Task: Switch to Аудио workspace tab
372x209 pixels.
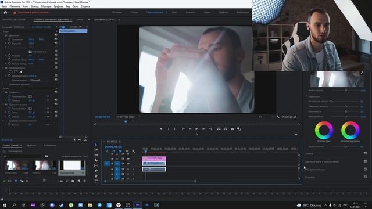Action: 207,12
